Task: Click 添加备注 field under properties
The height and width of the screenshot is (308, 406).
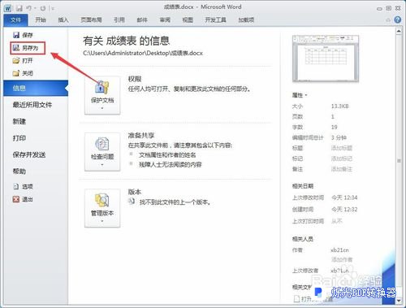Action: [x=342, y=169]
